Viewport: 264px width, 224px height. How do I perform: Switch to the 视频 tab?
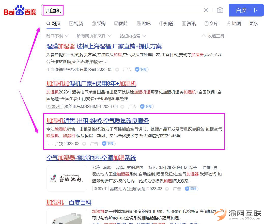click(76, 24)
